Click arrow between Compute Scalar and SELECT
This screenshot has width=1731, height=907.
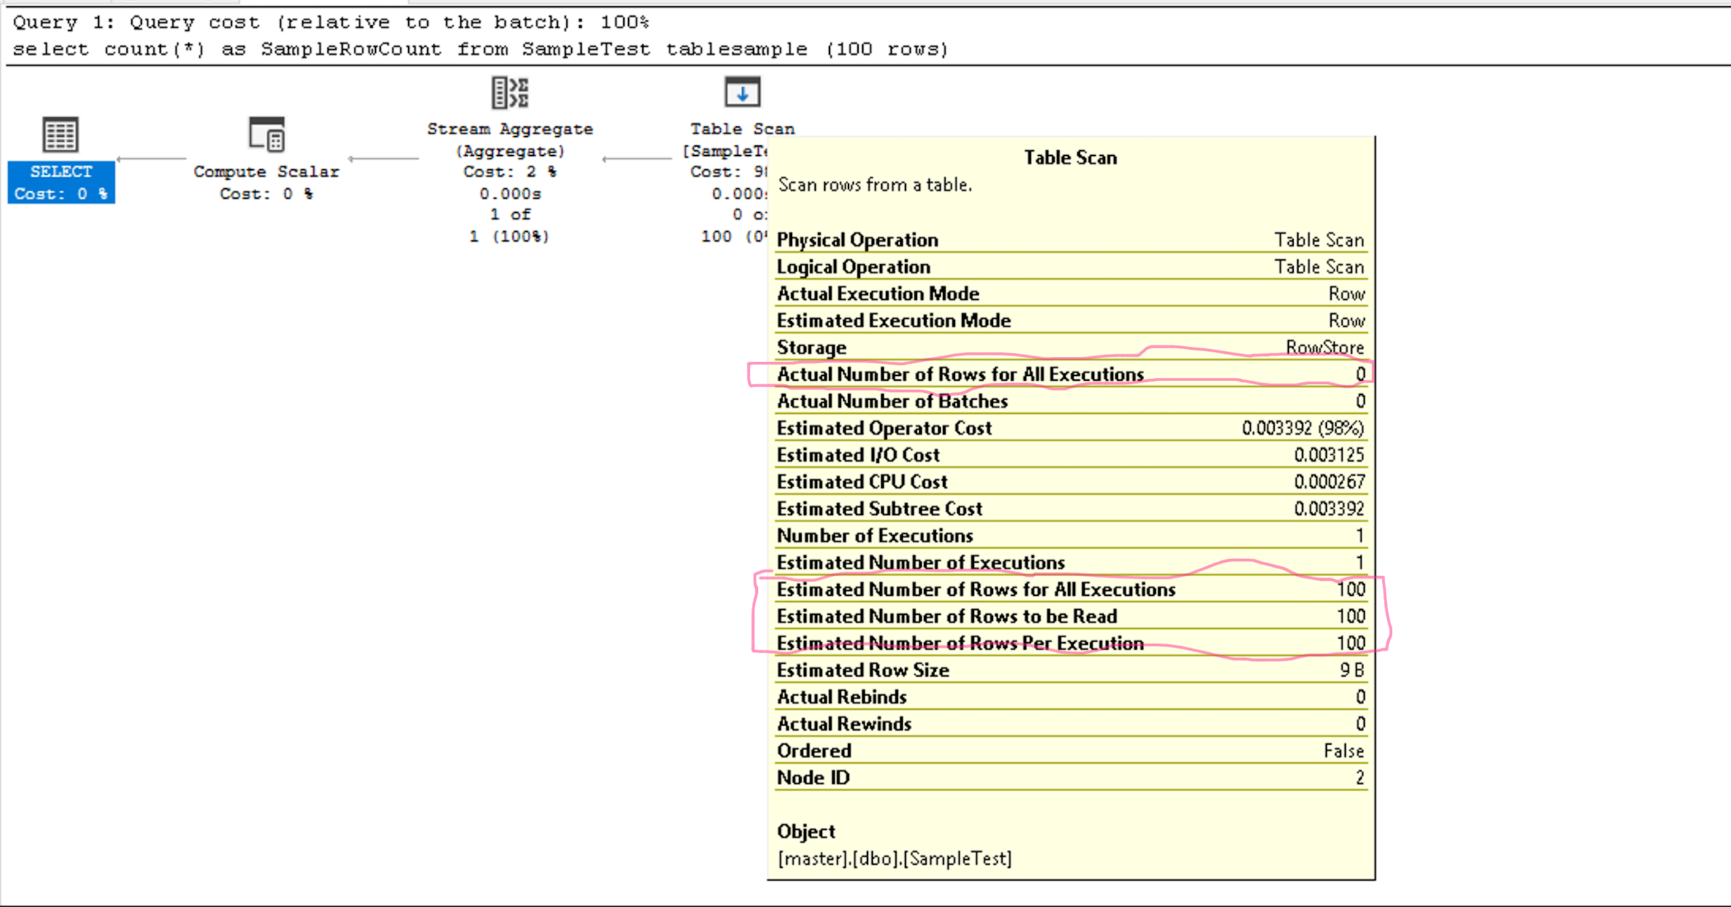151,159
